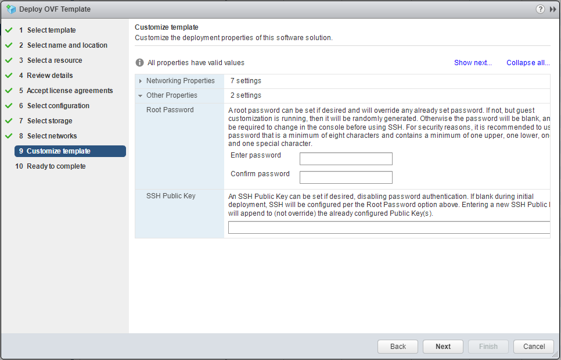
Task: Expand the Networking Properties section
Action: 141,81
